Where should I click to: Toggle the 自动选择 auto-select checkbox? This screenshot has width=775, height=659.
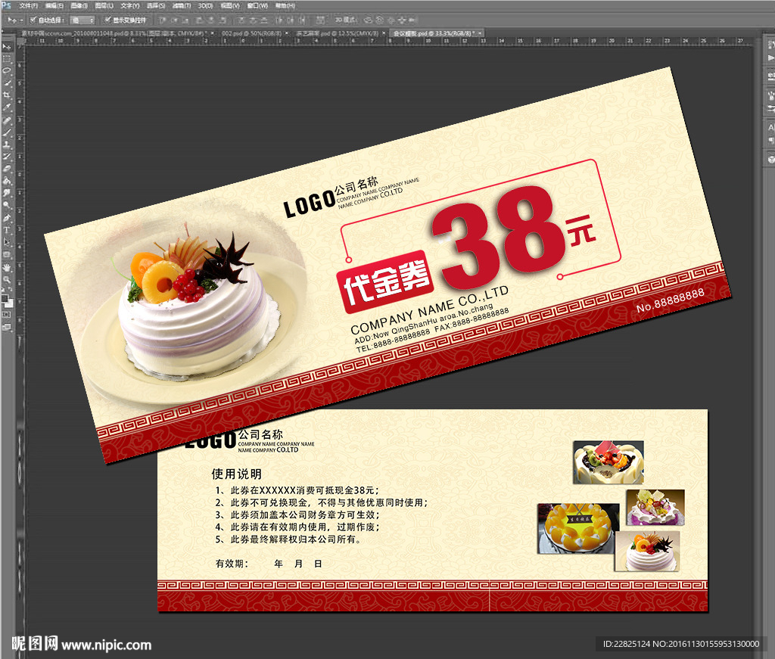pyautogui.click(x=33, y=20)
